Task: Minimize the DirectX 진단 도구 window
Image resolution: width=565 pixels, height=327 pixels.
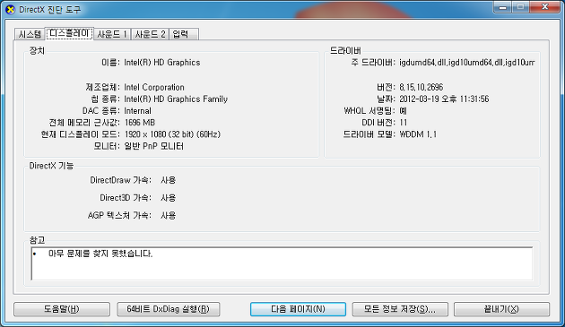Action: coord(503,7)
